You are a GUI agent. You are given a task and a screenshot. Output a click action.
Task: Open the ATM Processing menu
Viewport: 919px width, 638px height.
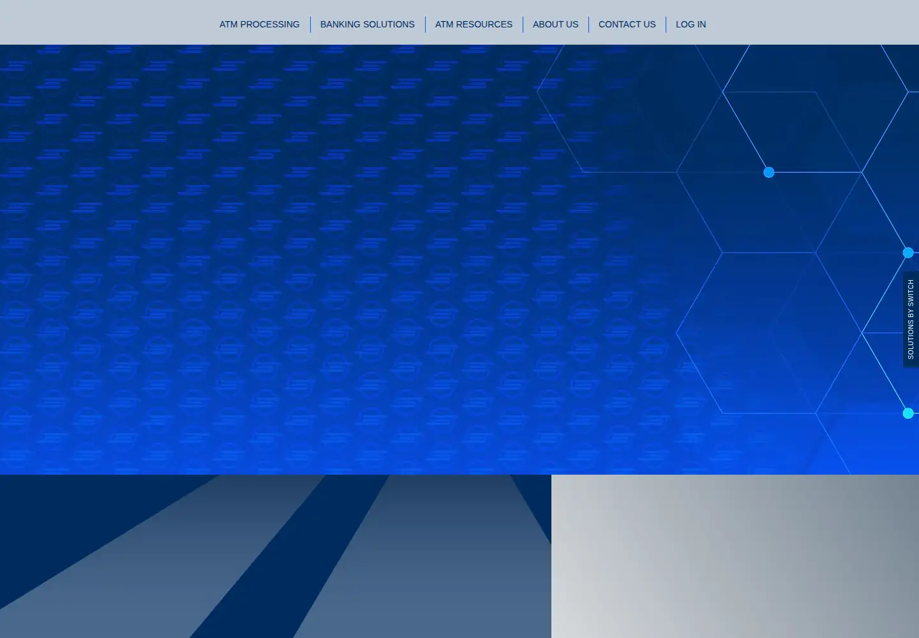(259, 24)
